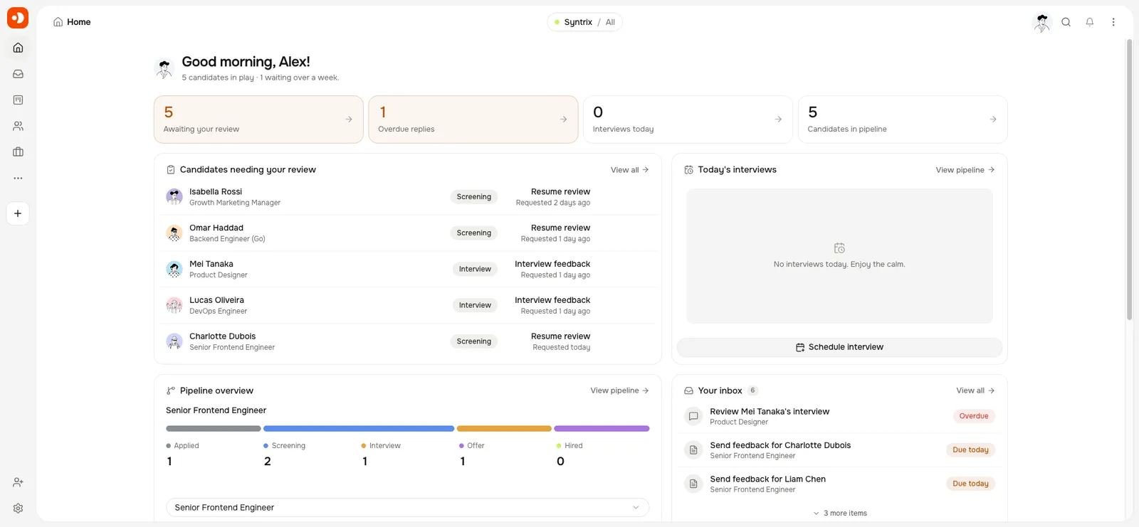Click the Schedule interview button
Viewport: 1139px width, 527px height.
click(x=839, y=347)
